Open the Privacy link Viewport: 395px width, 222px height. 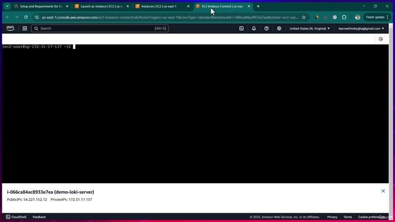[x=332, y=217]
